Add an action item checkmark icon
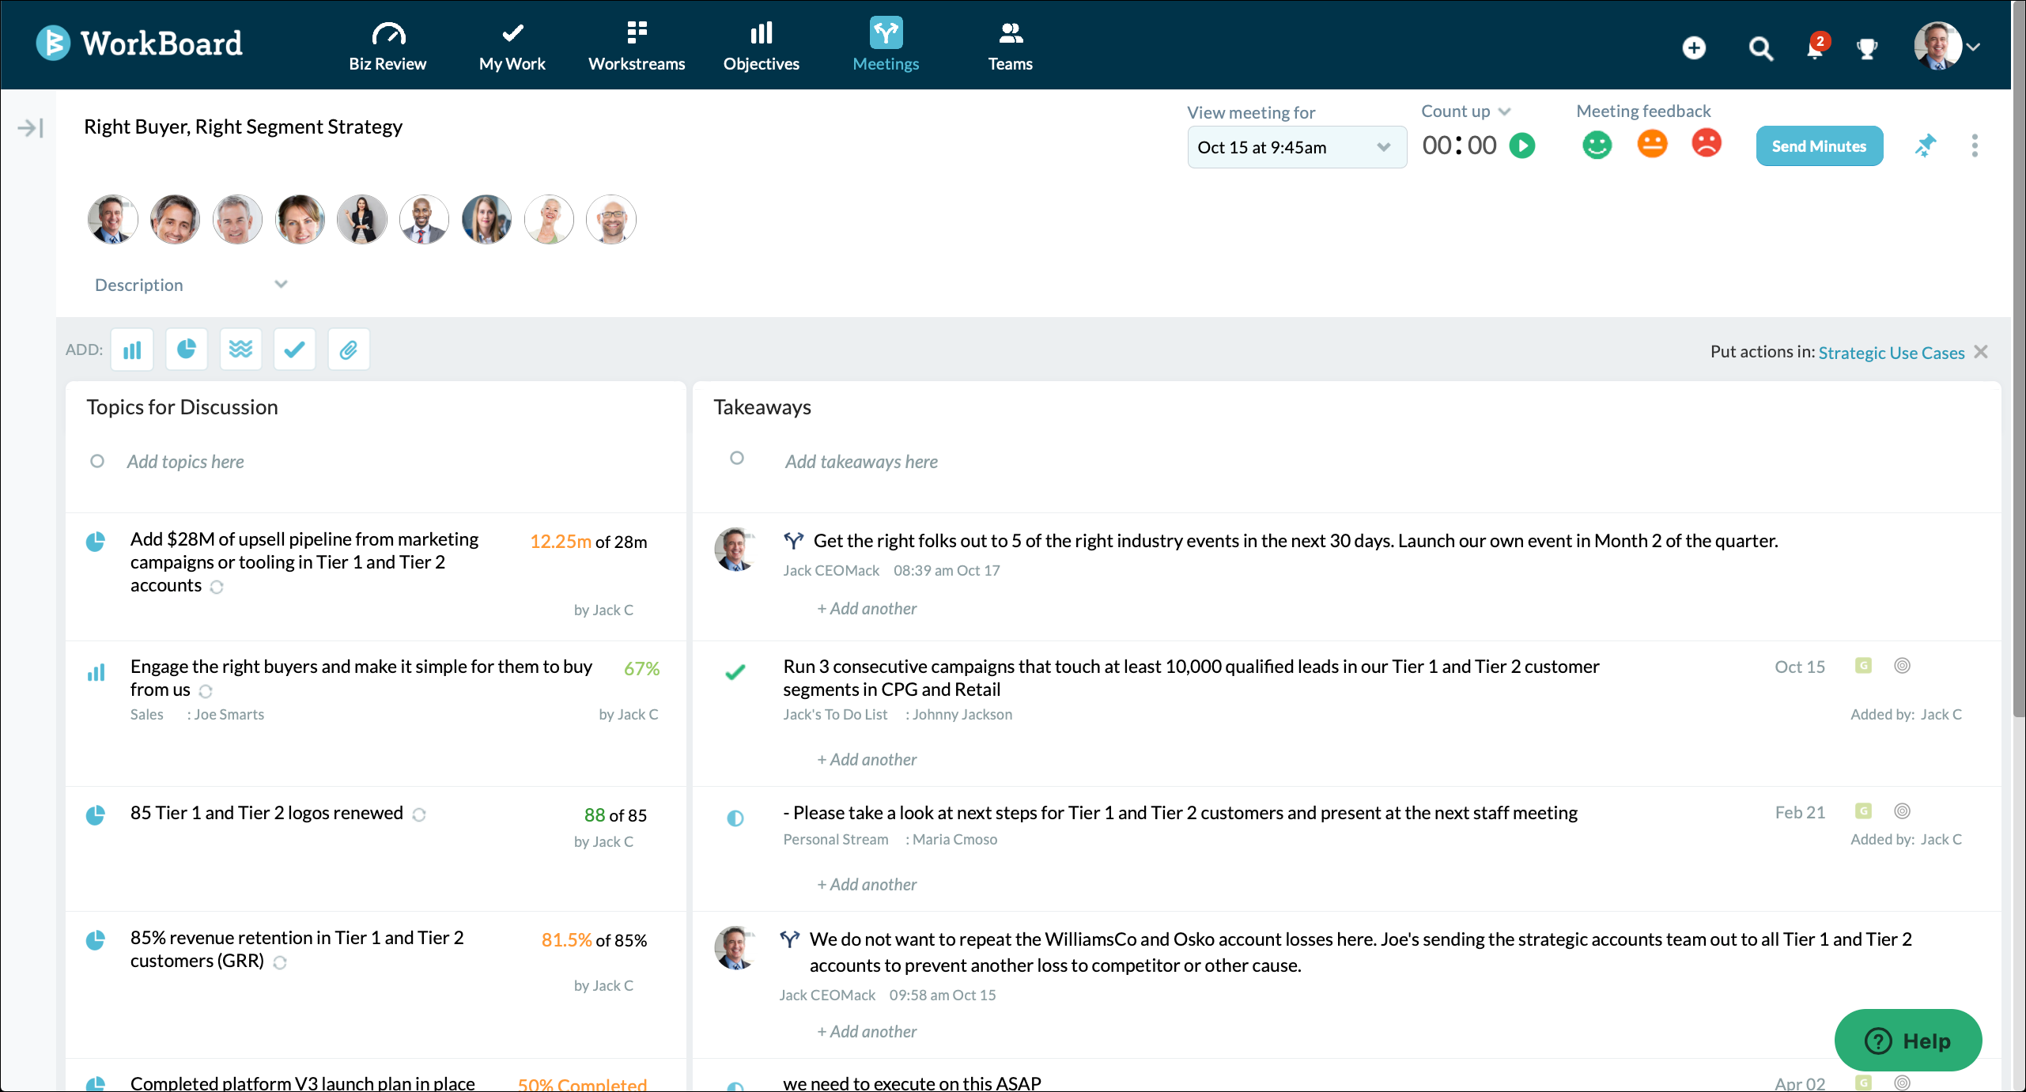Viewport: 2026px width, 1092px height. 294,350
